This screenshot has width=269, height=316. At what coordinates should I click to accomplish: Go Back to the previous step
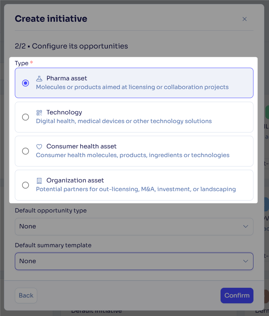pos(26,295)
